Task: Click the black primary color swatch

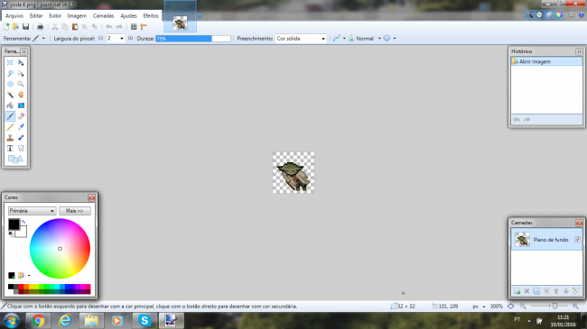Action: [14, 224]
